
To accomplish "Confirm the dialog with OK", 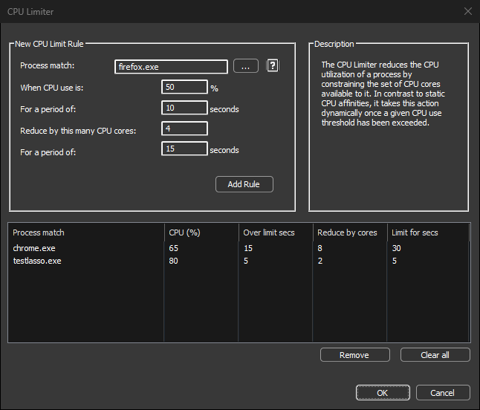I will click(383, 393).
